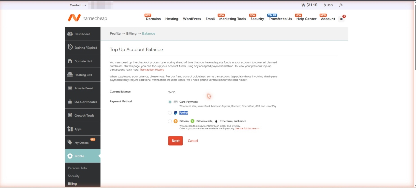
Task: Open Billing in the Profile submenu
Action: pyautogui.click(x=72, y=184)
